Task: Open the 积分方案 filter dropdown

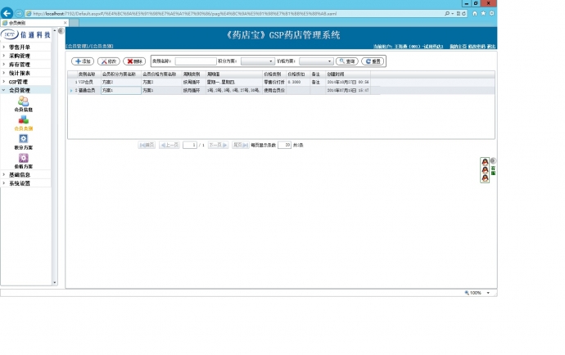Action: click(x=258, y=61)
